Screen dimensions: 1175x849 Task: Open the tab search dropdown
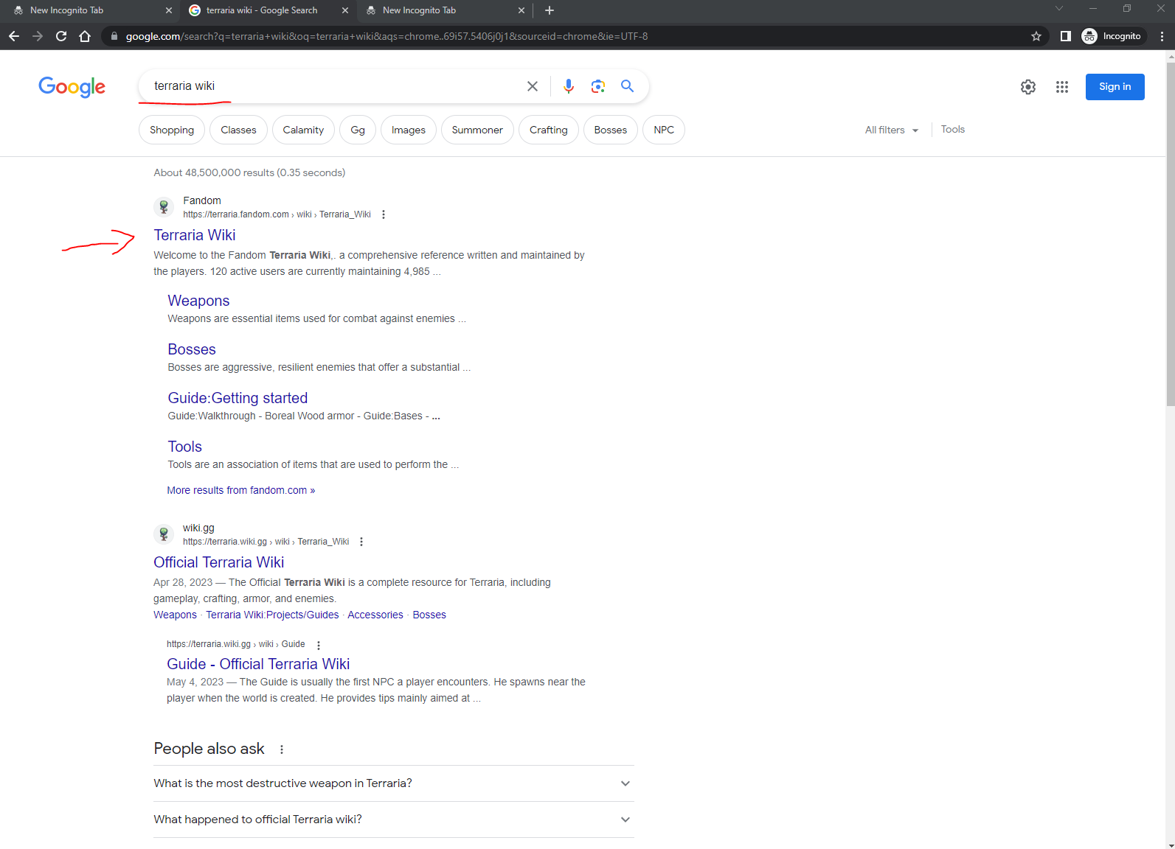pyautogui.click(x=1059, y=9)
